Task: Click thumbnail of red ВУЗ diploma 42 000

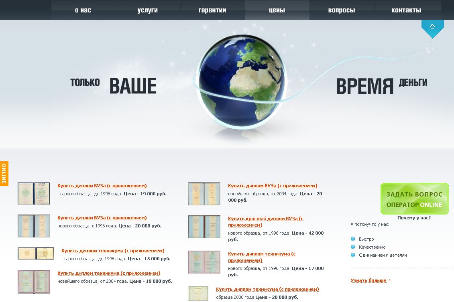Action: click(x=204, y=227)
